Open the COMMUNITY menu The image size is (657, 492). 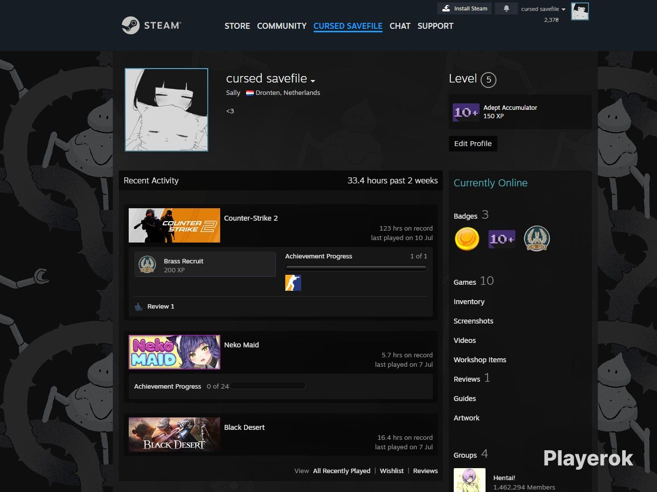pos(282,26)
